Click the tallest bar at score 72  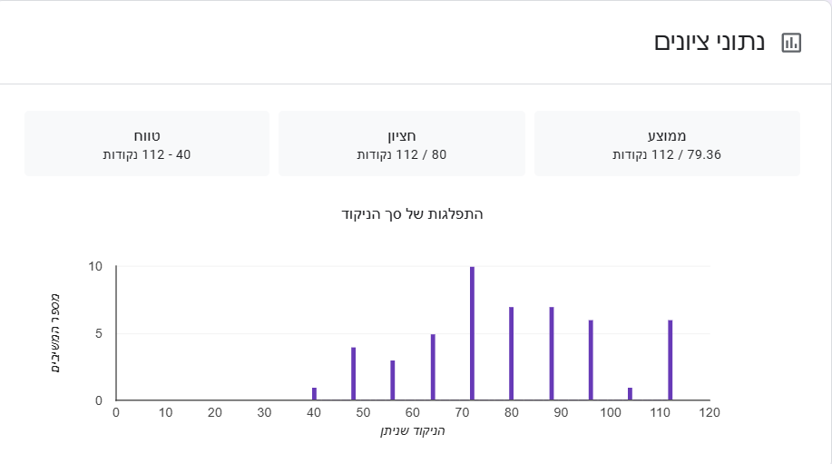click(472, 333)
